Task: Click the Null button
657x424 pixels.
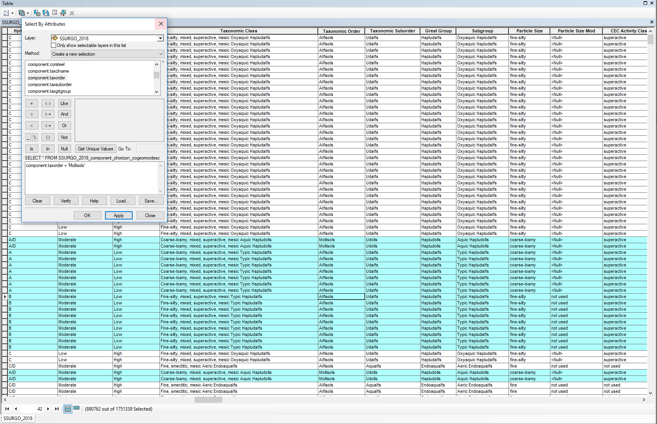Action: coord(64,149)
